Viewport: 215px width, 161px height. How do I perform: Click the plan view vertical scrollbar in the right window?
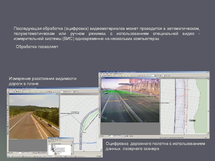click(x=208, y=106)
